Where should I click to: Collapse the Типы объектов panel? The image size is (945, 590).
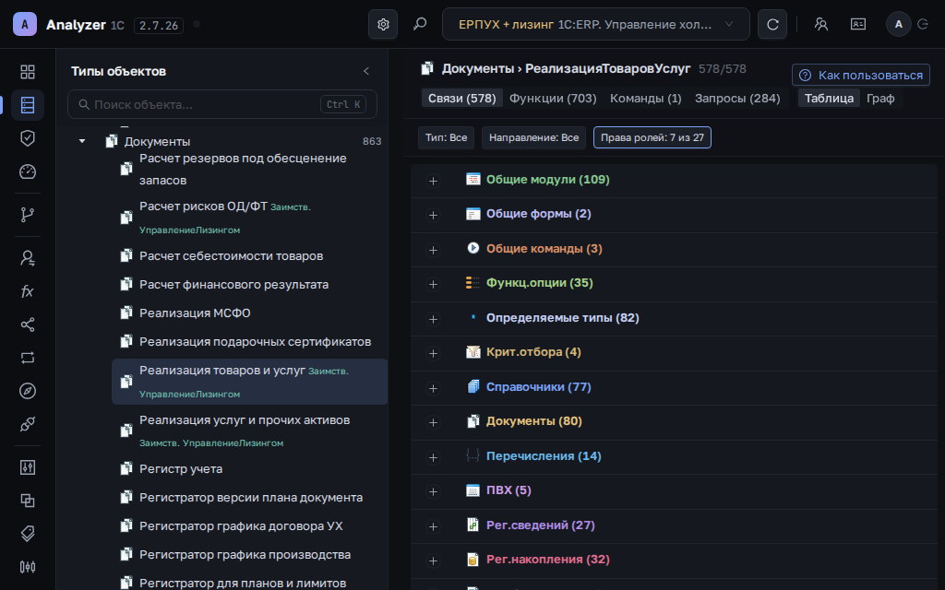point(366,71)
